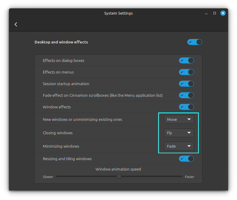The width and height of the screenshot is (237, 200).
Task: Maximize the System Settings window
Action: coord(215,13)
